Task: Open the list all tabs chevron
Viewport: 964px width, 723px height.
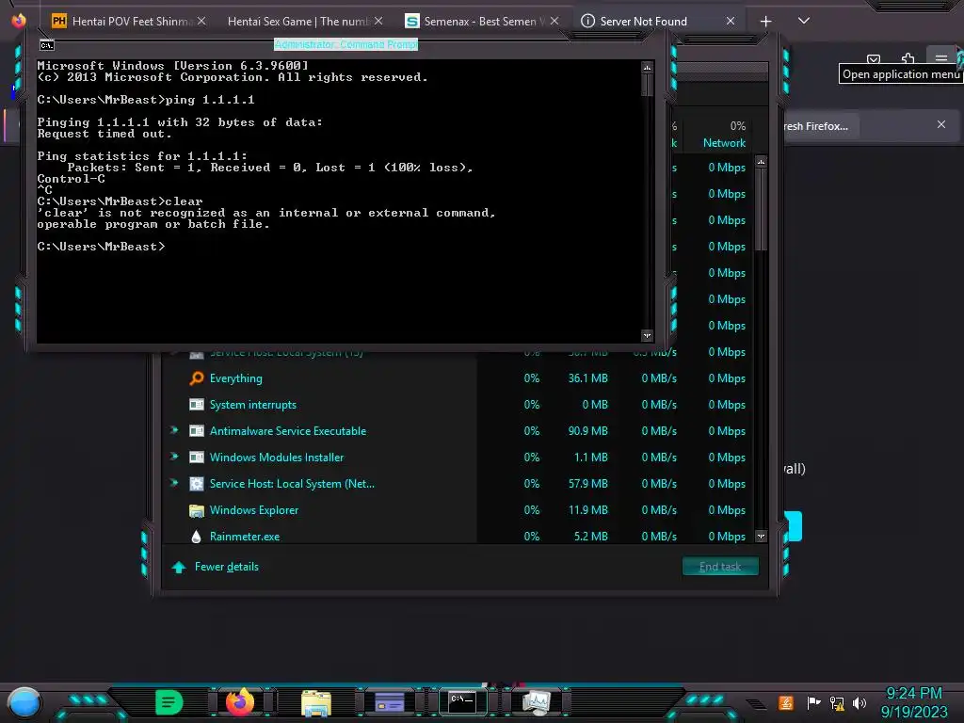Action: tap(804, 21)
